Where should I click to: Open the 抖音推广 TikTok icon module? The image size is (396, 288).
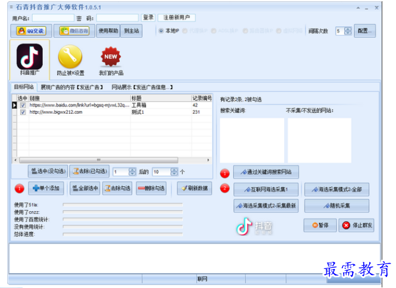coord(30,60)
